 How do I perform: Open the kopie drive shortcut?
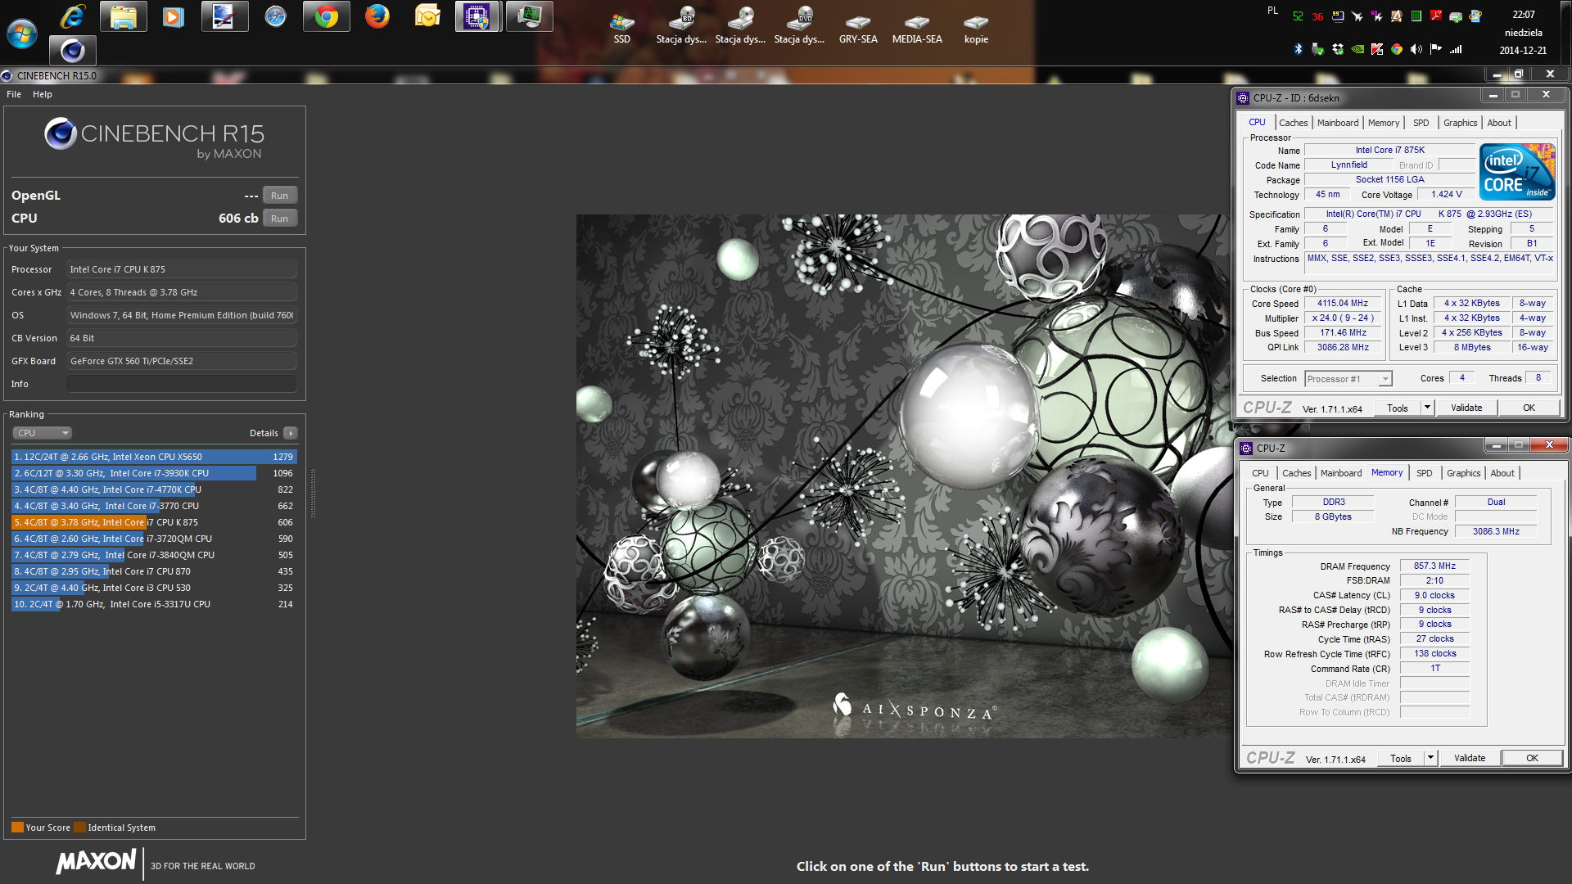click(x=976, y=28)
